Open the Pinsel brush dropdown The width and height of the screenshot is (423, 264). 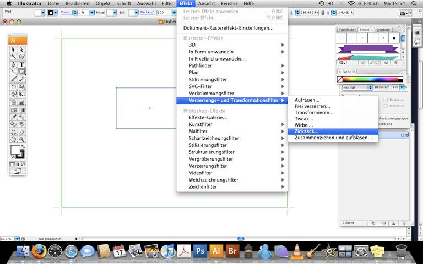point(115,13)
